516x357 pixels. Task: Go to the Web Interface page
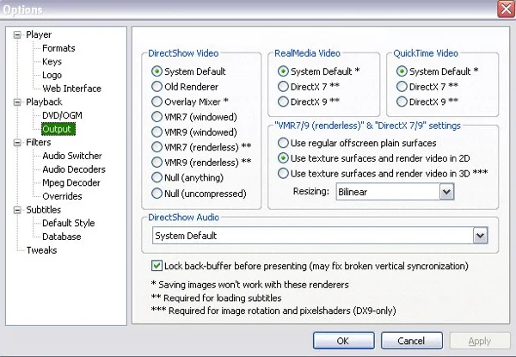click(71, 89)
